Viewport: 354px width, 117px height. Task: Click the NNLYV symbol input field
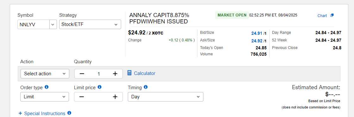tap(34, 24)
